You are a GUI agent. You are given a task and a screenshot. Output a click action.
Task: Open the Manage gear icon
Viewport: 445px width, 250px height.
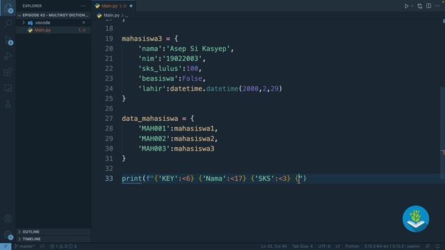click(8, 235)
